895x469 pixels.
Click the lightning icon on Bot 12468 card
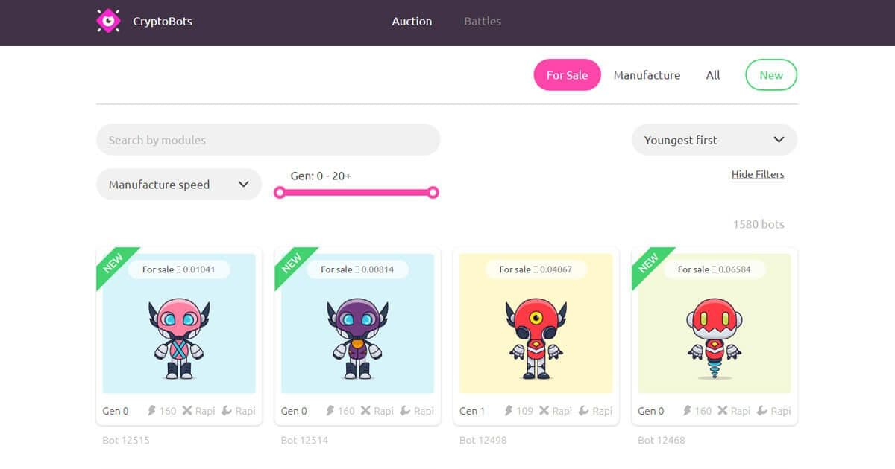pyautogui.click(x=688, y=411)
